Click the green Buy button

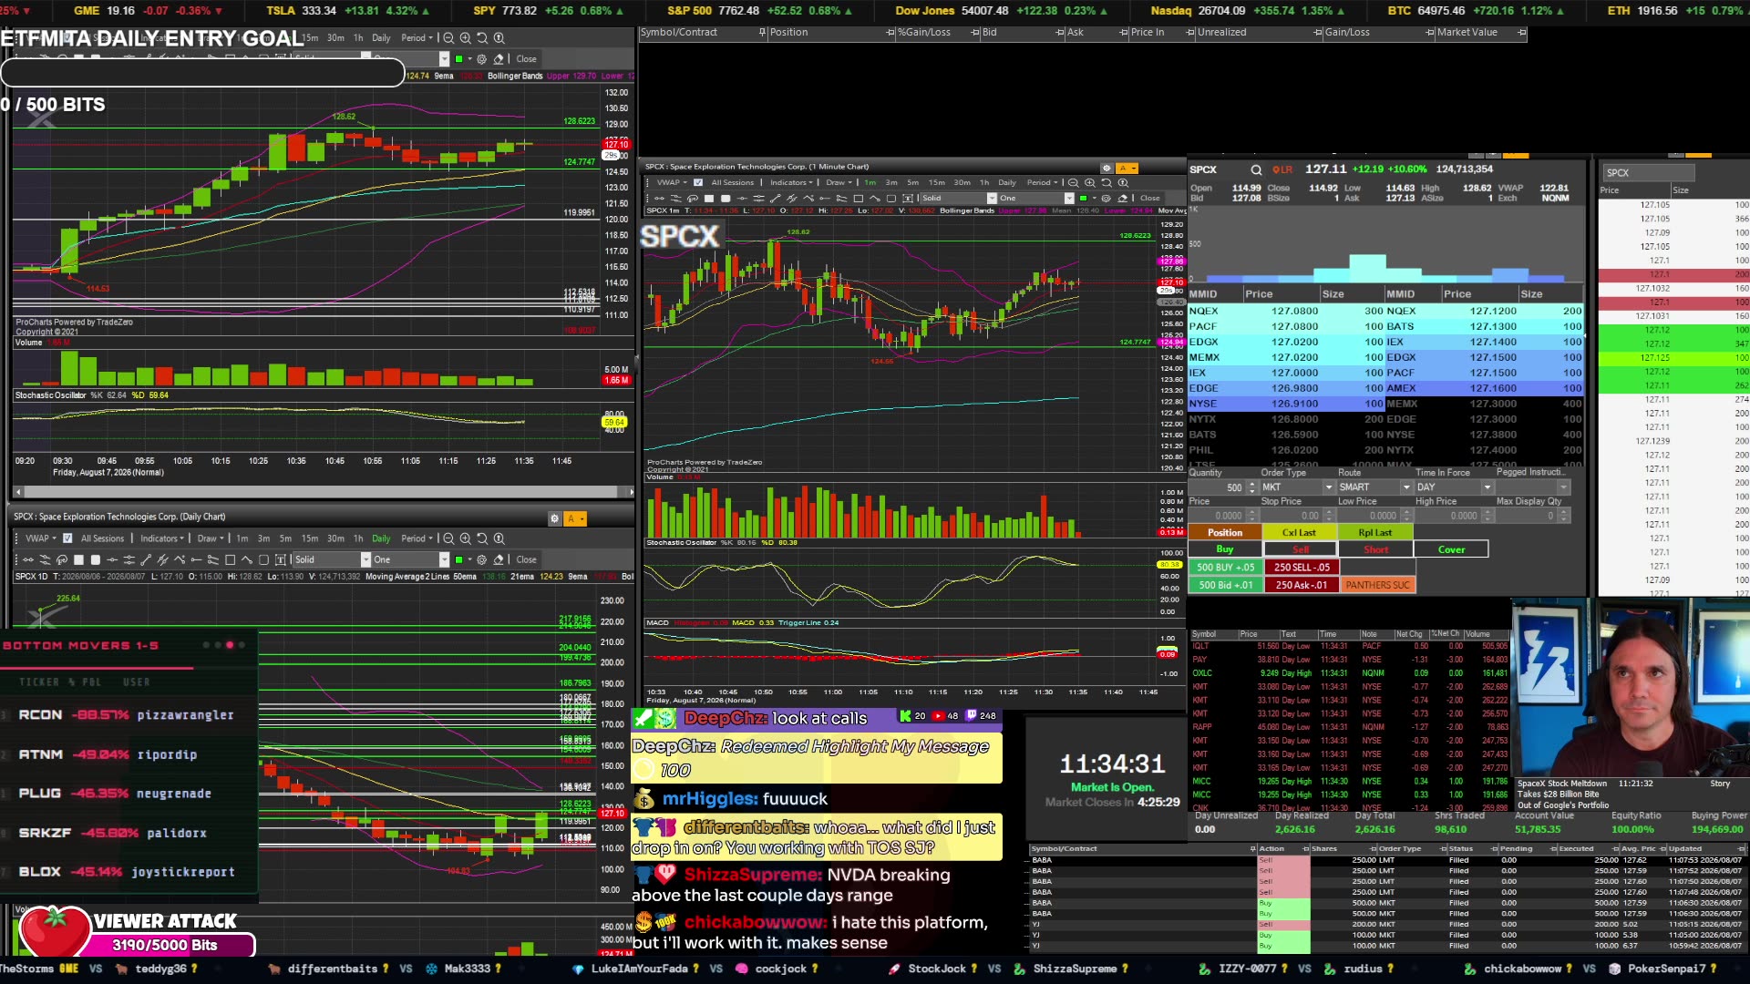[x=1224, y=549]
